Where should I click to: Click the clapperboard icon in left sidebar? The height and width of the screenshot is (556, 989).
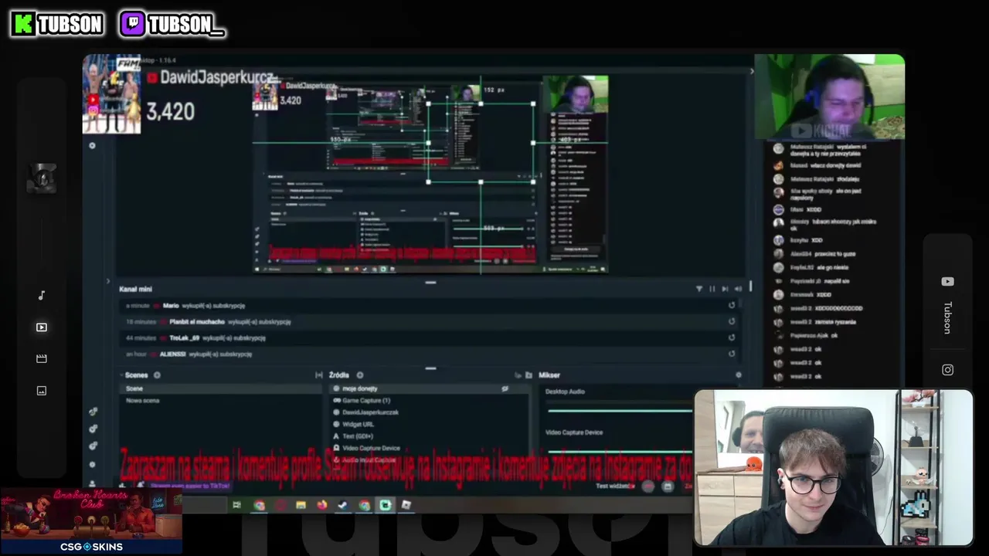42,358
